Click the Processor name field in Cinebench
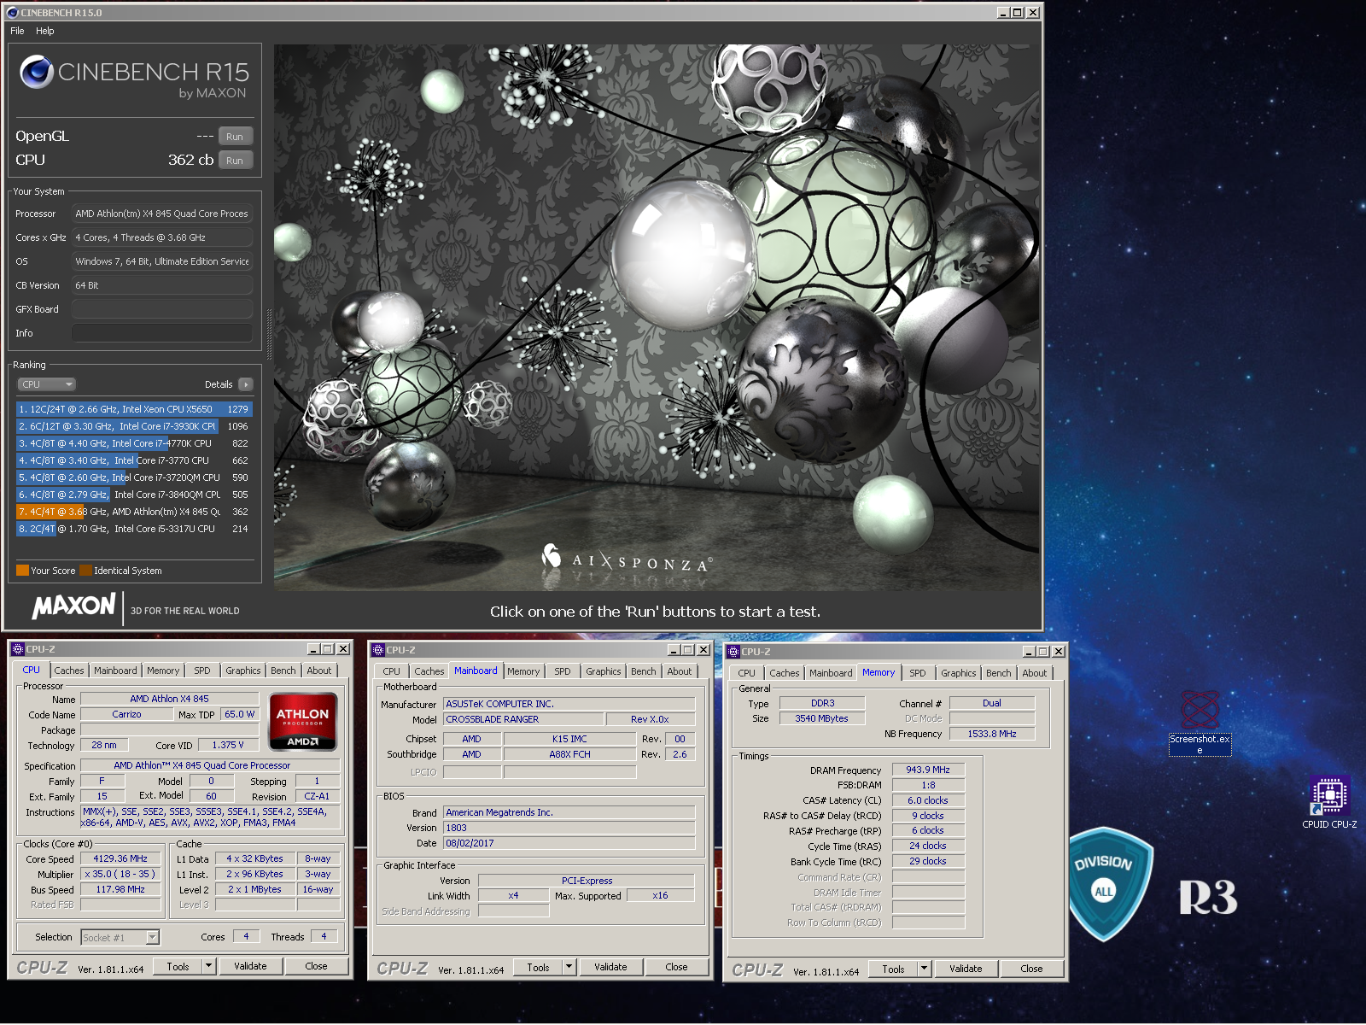This screenshot has height=1025, width=1366. [x=162, y=214]
